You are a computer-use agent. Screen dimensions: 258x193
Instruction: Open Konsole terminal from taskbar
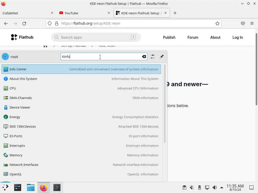click(x=57, y=187)
